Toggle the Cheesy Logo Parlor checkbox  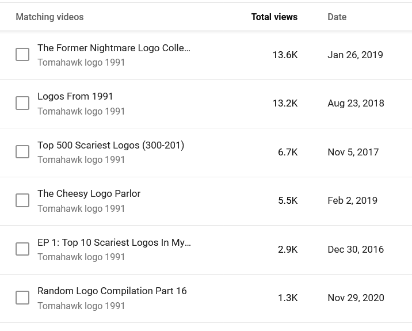[x=22, y=200]
